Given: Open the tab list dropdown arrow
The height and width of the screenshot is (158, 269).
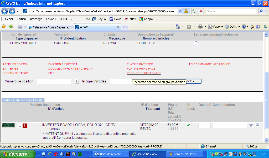Looking at the screenshot, I should pos(25,27).
